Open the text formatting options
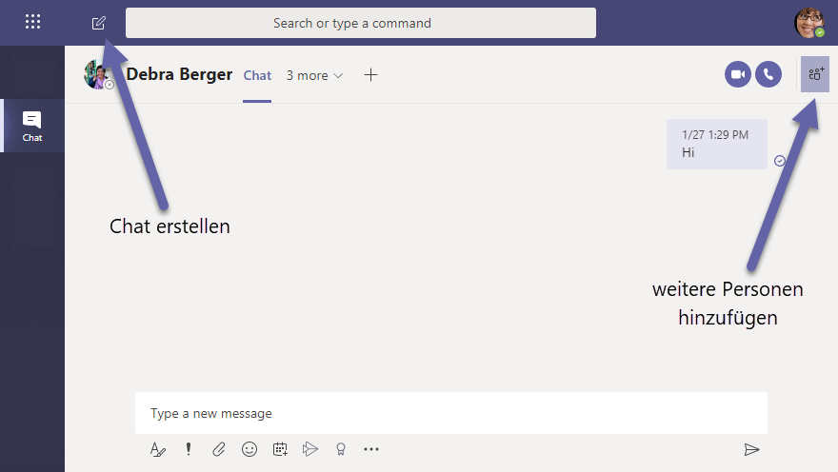Viewport: 838px width, 472px height. click(x=158, y=449)
